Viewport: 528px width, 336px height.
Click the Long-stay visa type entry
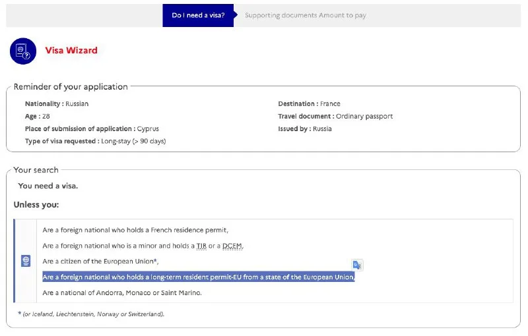coord(95,141)
